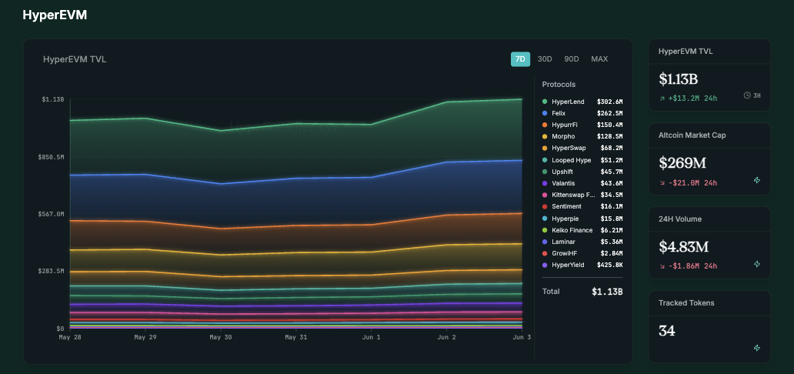Viewport: 794px width, 374px height.
Task: Click the green up-arrow icon next to +$13.2M
Action: [x=662, y=99]
